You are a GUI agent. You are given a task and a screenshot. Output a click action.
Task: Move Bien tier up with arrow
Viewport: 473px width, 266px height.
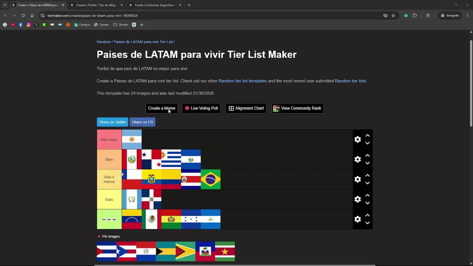367,156
